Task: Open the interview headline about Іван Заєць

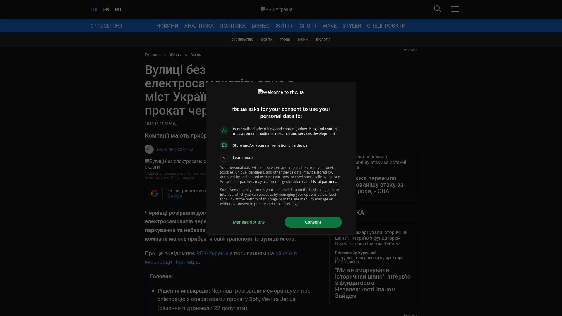Action: tap(373, 283)
